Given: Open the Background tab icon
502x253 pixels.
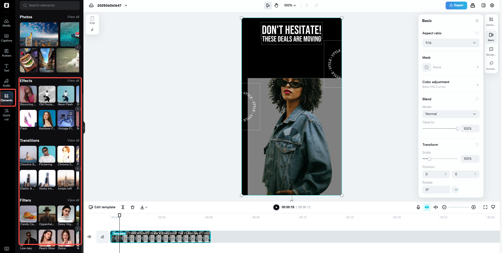Looking at the screenshot, I should (x=491, y=51).
